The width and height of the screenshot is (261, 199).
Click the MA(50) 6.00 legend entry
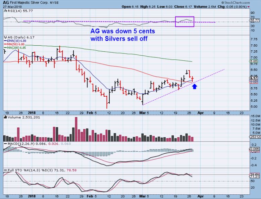pyautogui.click(x=14, y=44)
